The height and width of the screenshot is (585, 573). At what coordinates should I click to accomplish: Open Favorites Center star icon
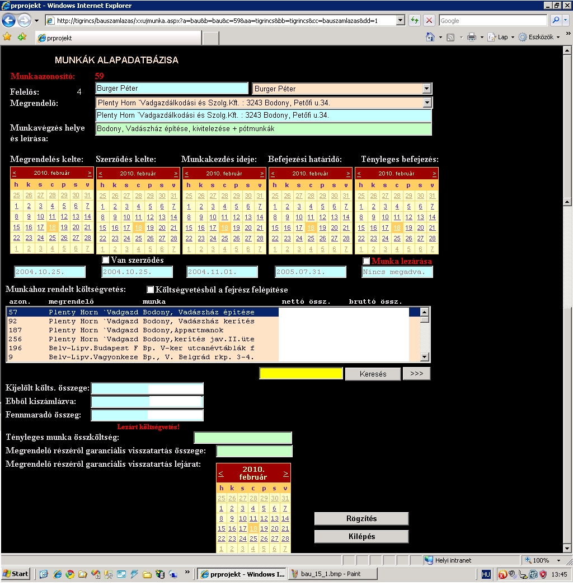click(x=7, y=38)
